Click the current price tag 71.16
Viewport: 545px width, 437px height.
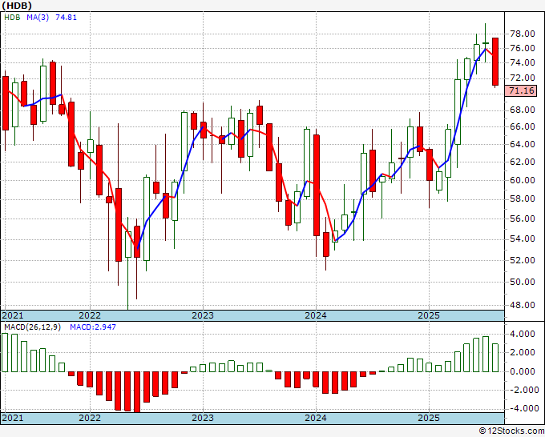tap(521, 91)
